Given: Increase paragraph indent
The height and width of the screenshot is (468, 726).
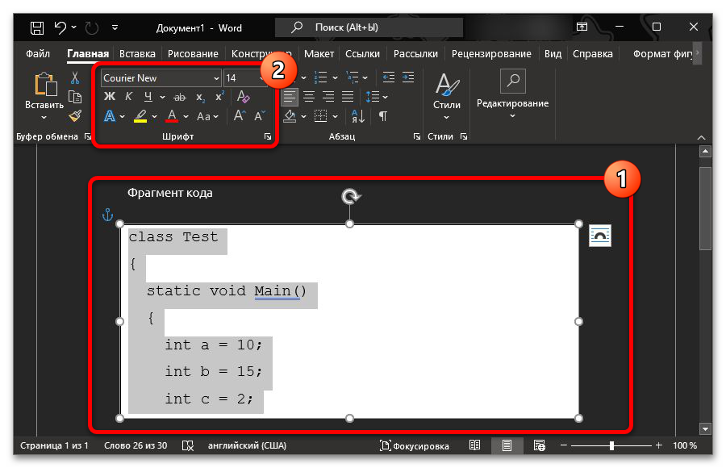Looking at the screenshot, I should click(408, 77).
